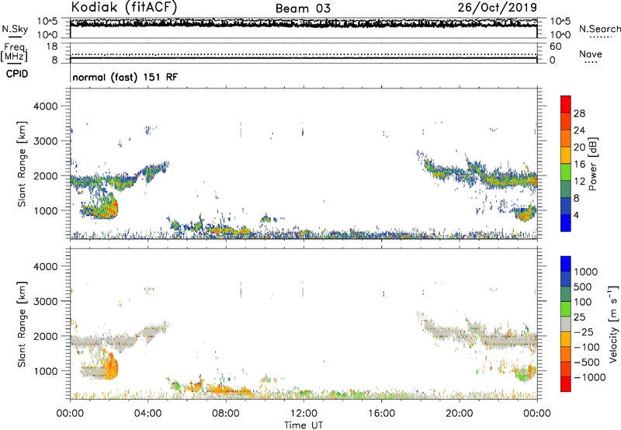This screenshot has width=621, height=430.
Task: Select the 'Freq. [MHz]' label
Action: click(x=15, y=52)
